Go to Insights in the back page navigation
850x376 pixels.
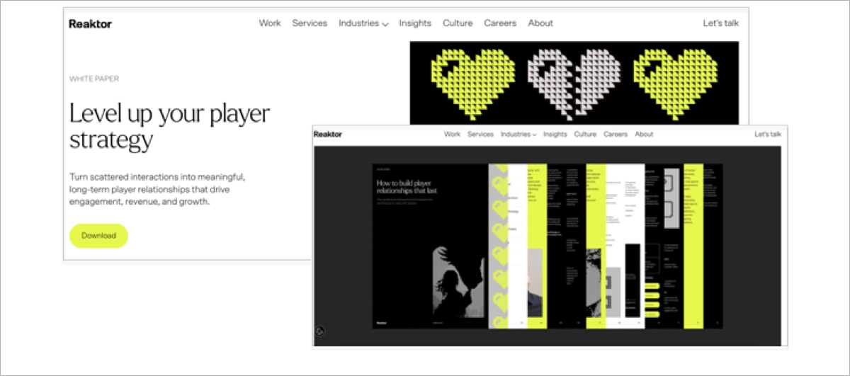415,23
